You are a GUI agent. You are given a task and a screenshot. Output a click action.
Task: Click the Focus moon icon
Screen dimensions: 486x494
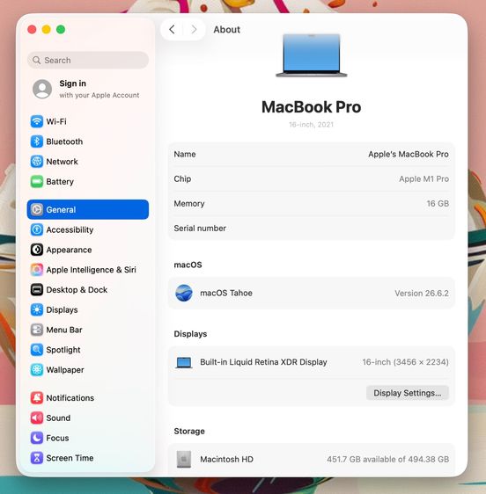coord(37,438)
